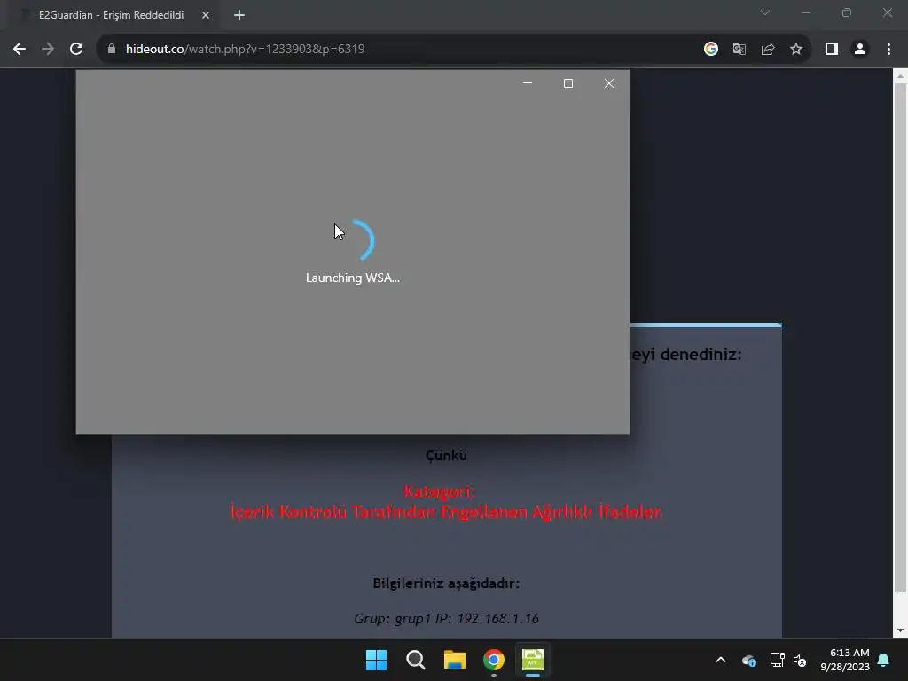Share this page using the share icon
Image resolution: width=908 pixels, height=681 pixels.
(768, 50)
